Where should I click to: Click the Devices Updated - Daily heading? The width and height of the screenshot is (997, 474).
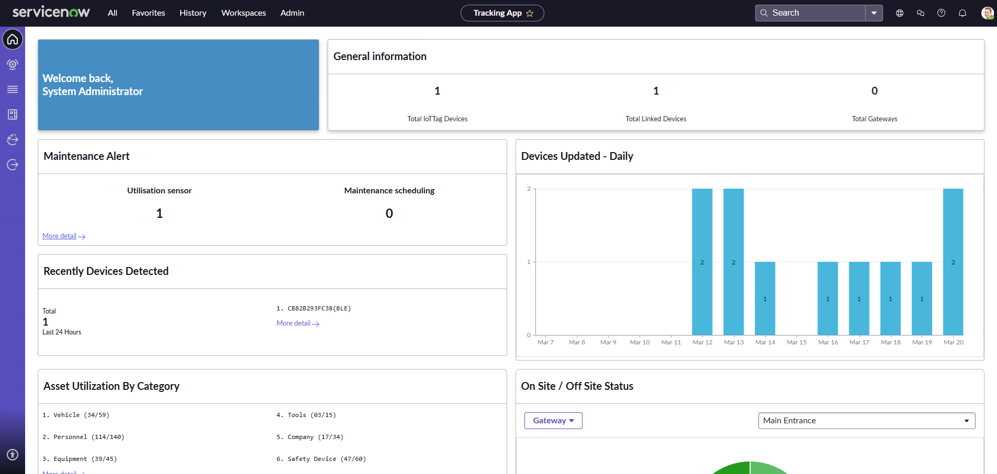(577, 156)
